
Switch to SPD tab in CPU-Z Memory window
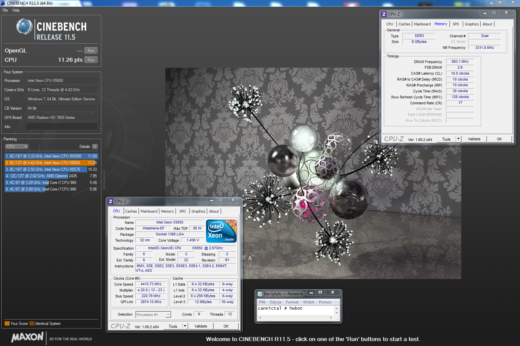[456, 24]
